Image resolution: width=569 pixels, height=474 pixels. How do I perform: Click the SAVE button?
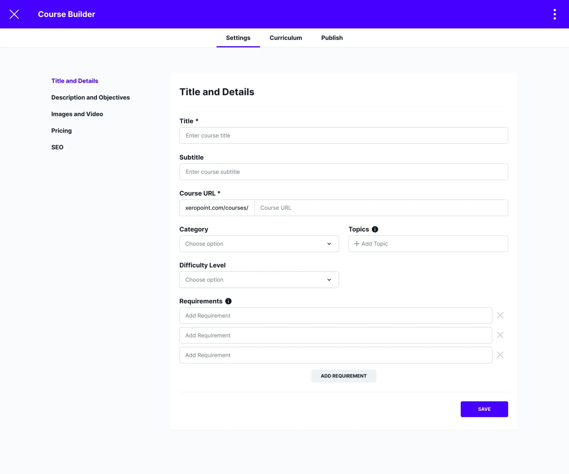point(484,409)
